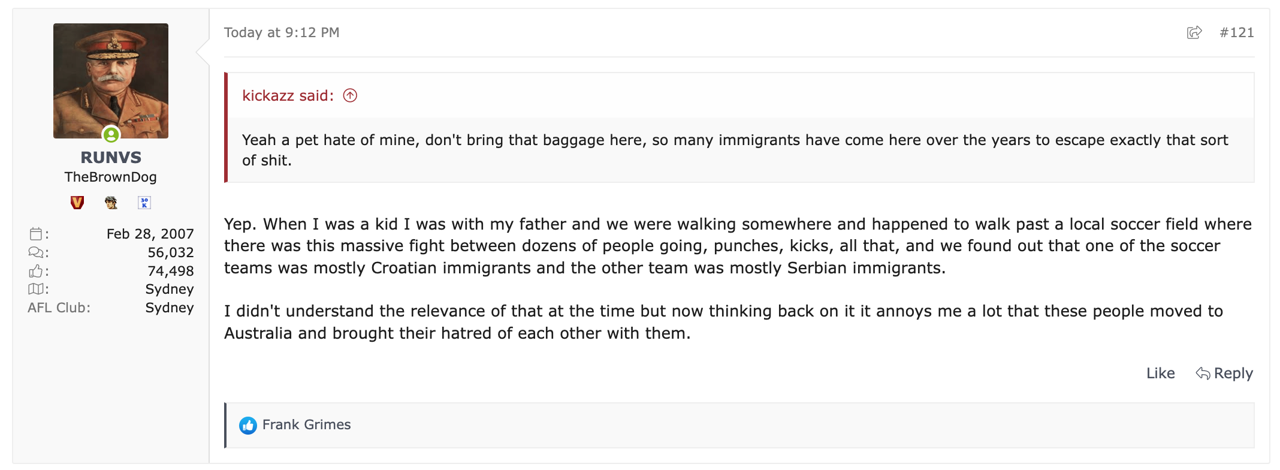This screenshot has width=1280, height=470.
Task: Click the map location icon
Action: pos(36,289)
